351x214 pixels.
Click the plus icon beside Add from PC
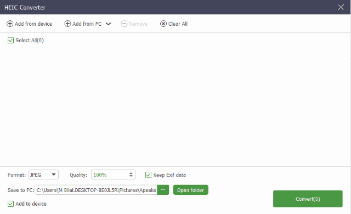pyautogui.click(x=67, y=24)
